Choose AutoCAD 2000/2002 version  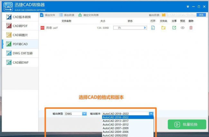(x=128, y=135)
